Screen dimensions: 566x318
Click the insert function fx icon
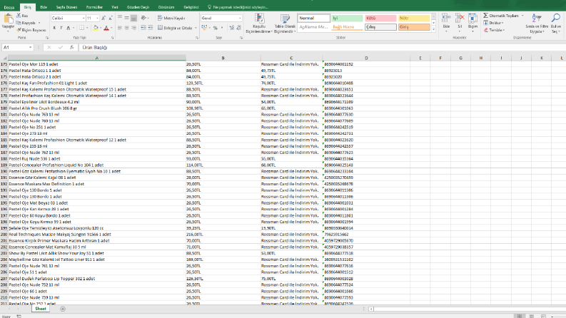point(71,47)
